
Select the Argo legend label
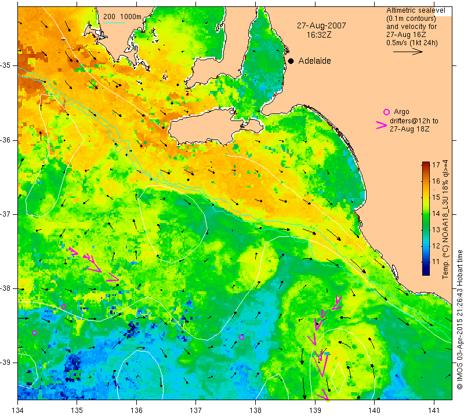pyautogui.click(x=401, y=112)
